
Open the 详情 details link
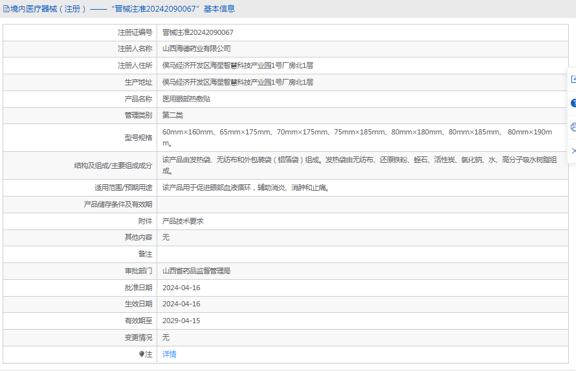pos(169,354)
